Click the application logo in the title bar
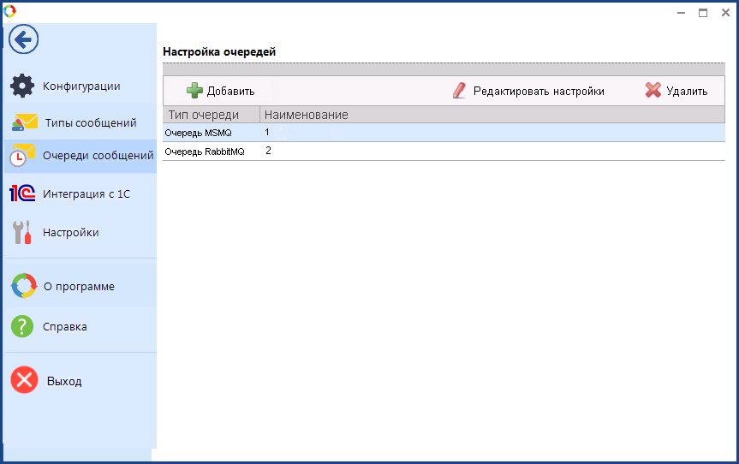The image size is (739, 464). click(x=9, y=10)
